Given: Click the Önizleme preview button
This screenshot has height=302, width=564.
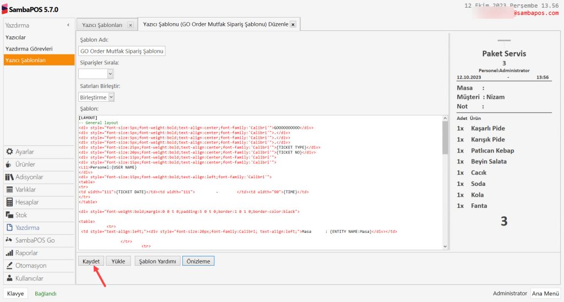Looking at the screenshot, I should (198, 261).
